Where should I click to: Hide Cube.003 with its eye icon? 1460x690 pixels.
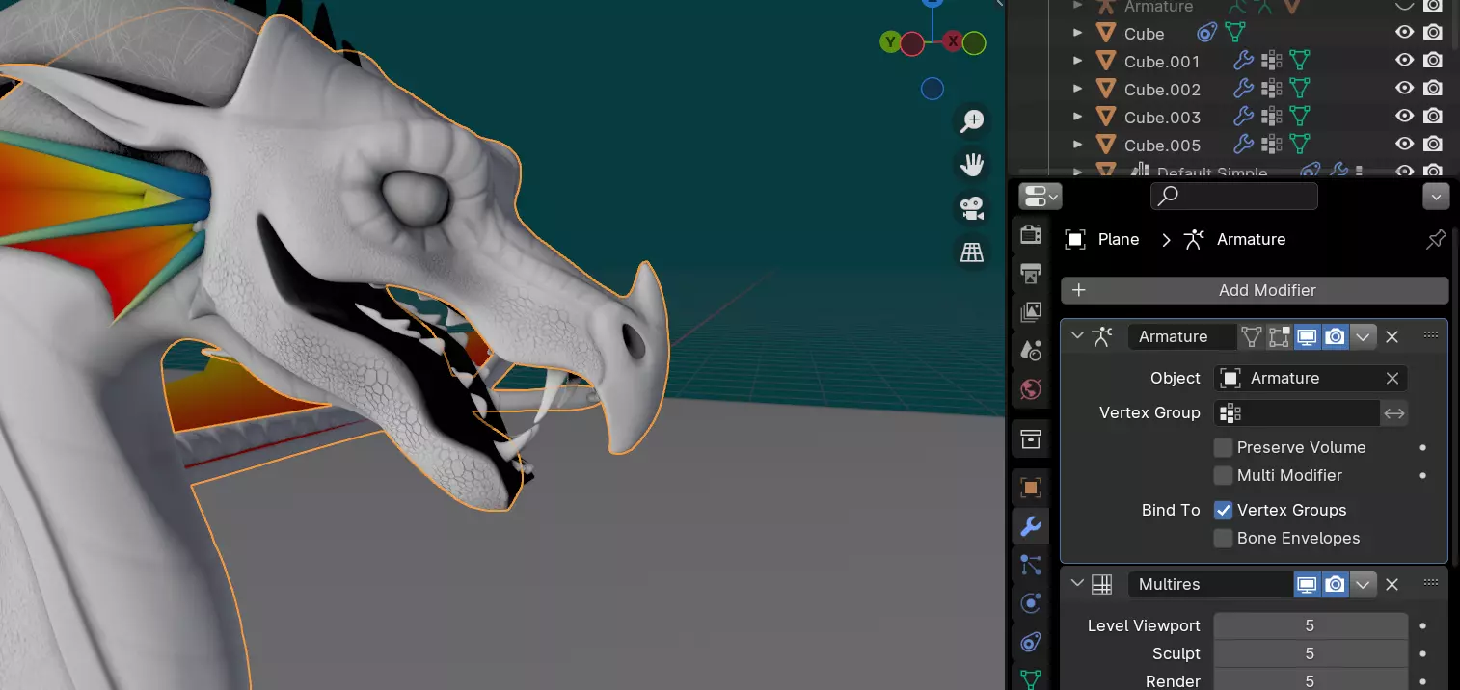[x=1405, y=117]
